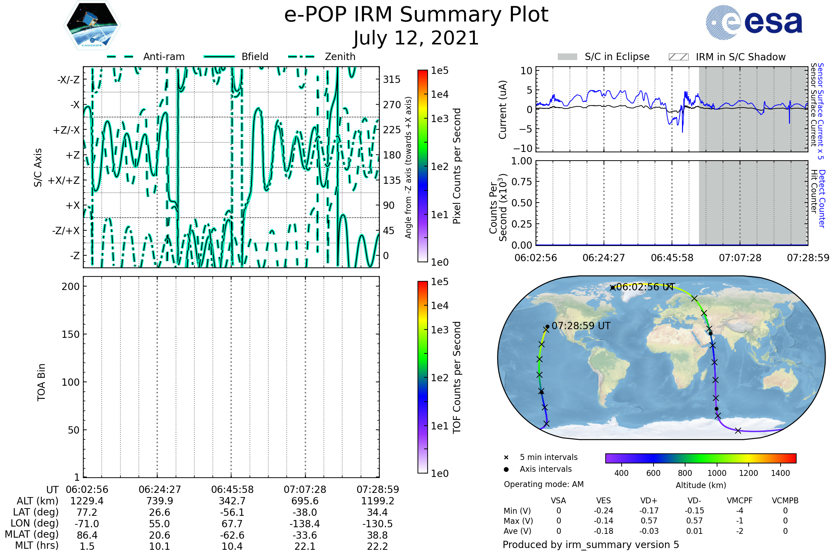The width and height of the screenshot is (833, 555).
Task: Click the Pixel Counts per Second colorbar
Action: pos(422,166)
